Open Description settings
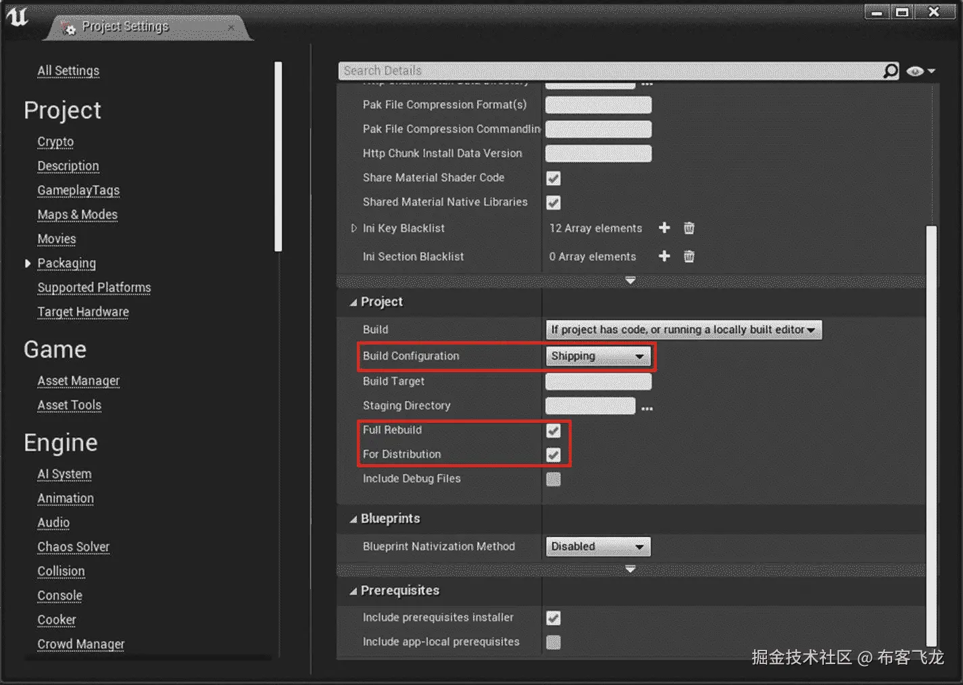 [x=68, y=166]
